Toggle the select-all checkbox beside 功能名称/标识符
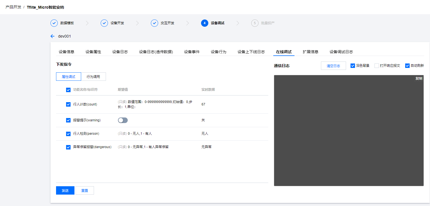 pos(68,90)
